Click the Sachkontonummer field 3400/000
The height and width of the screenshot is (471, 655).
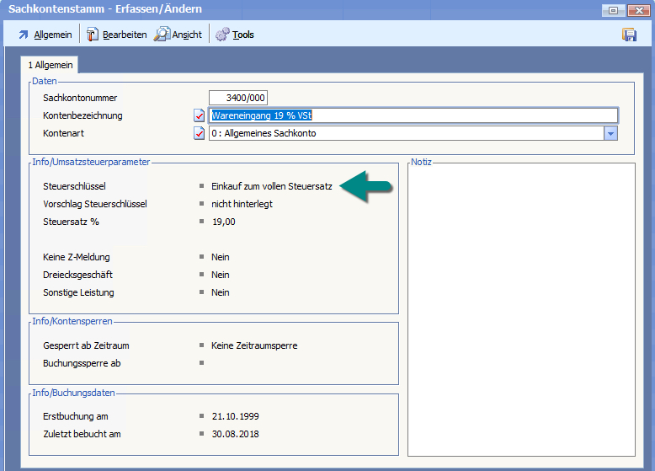pyautogui.click(x=238, y=98)
